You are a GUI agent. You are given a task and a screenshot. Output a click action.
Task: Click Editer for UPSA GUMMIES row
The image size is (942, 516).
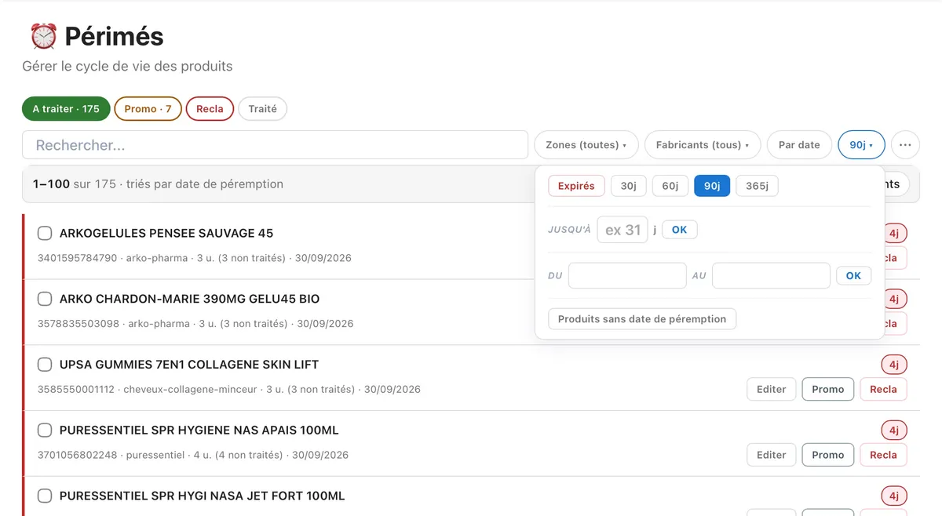click(771, 389)
